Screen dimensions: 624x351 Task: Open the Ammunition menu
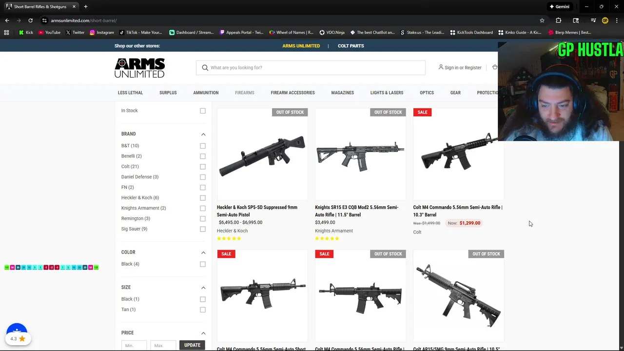(x=206, y=93)
